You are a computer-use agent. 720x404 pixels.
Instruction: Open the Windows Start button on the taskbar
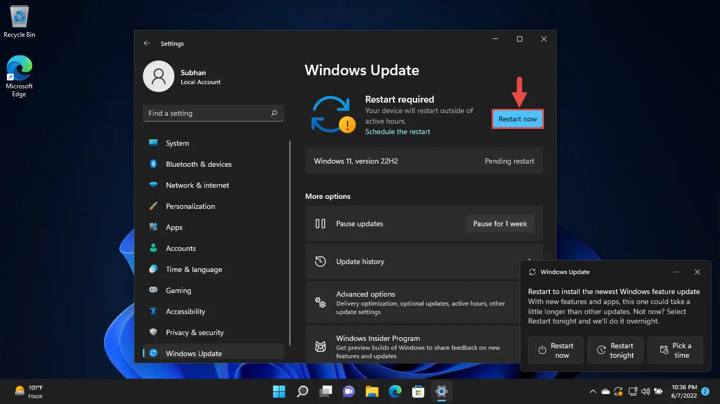click(279, 391)
